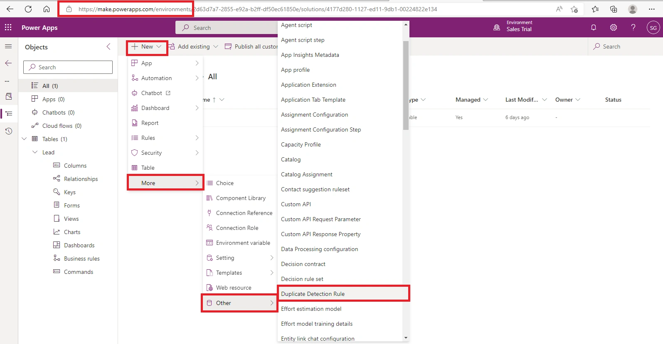
Task: Open Views under Lead
Action: 71,219
